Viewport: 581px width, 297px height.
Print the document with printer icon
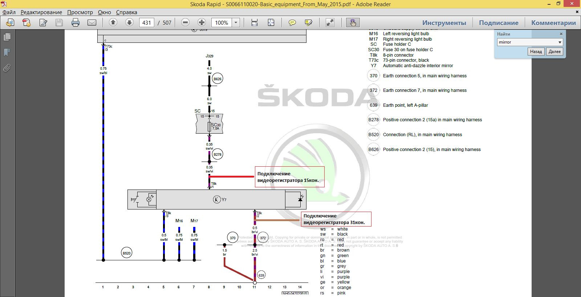coord(76,23)
